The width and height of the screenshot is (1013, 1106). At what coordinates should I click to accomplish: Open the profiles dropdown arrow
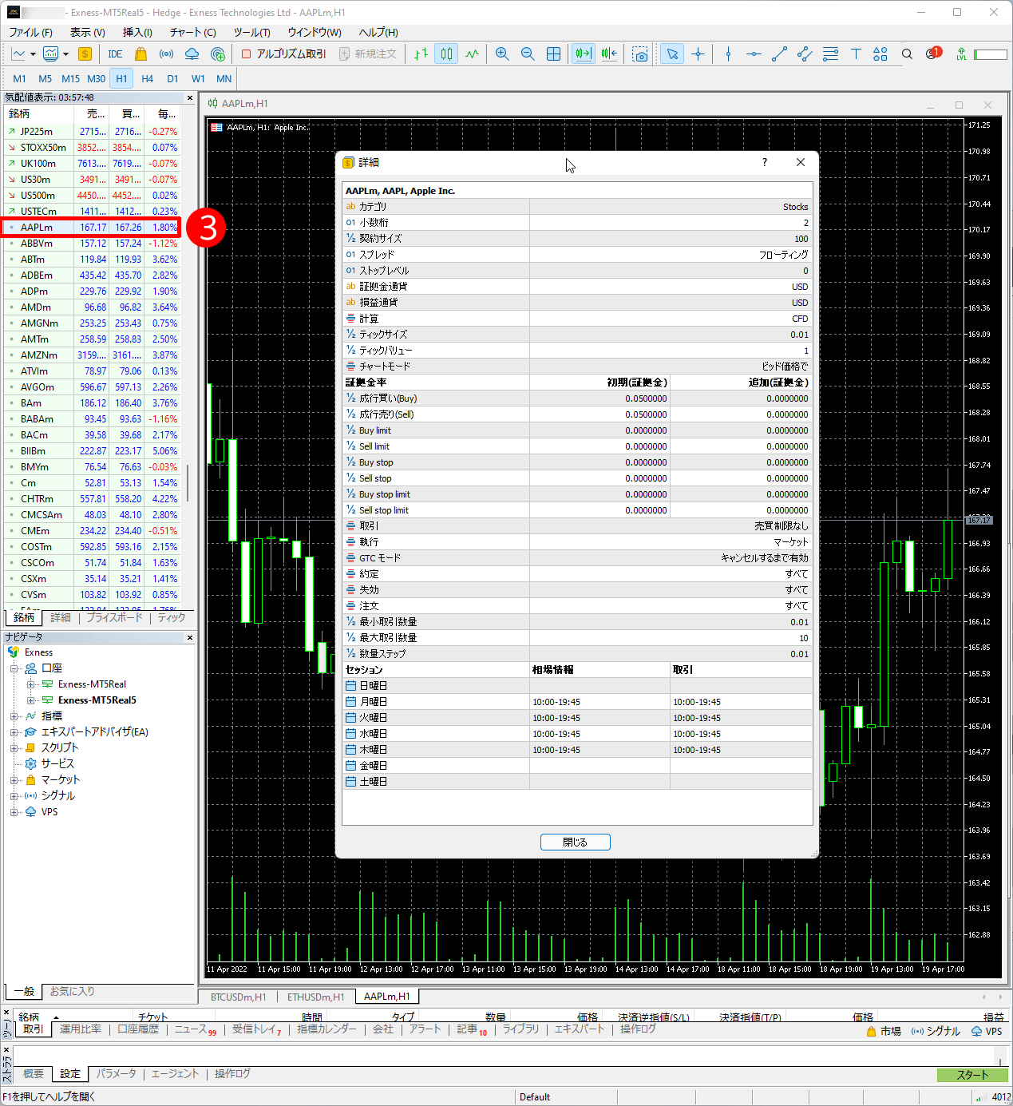65,54
